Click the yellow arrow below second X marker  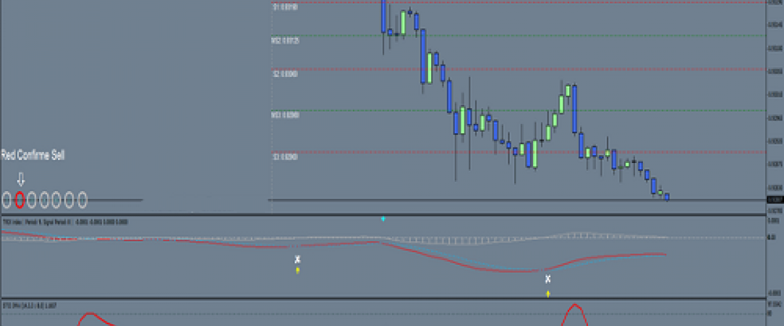click(x=548, y=294)
